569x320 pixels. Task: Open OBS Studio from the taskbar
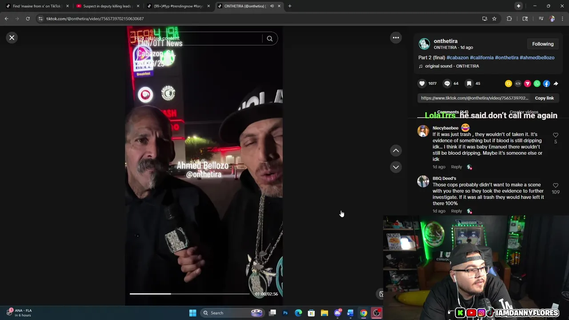pyautogui.click(x=377, y=313)
